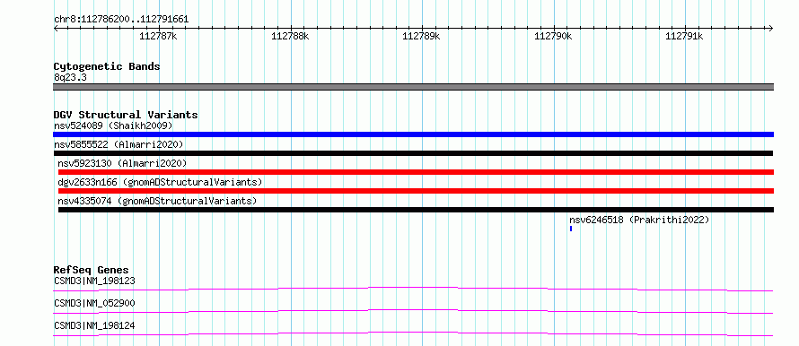The image size is (799, 346).
Task: Select the magenta CSMD3|NM_052900 gene line
Action: pos(413,311)
